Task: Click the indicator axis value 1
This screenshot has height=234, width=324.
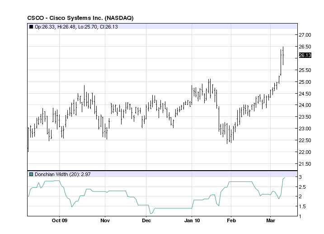Action: click(300, 216)
